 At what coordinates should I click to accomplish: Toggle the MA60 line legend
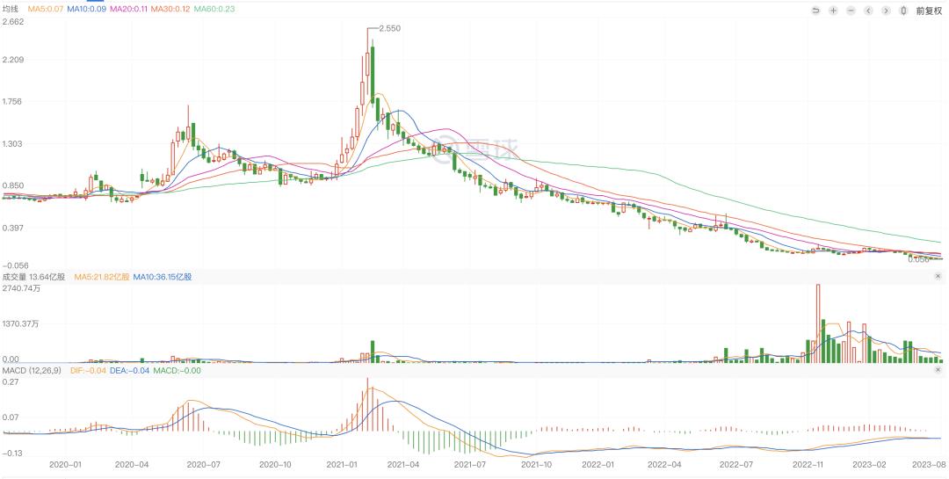click(214, 9)
